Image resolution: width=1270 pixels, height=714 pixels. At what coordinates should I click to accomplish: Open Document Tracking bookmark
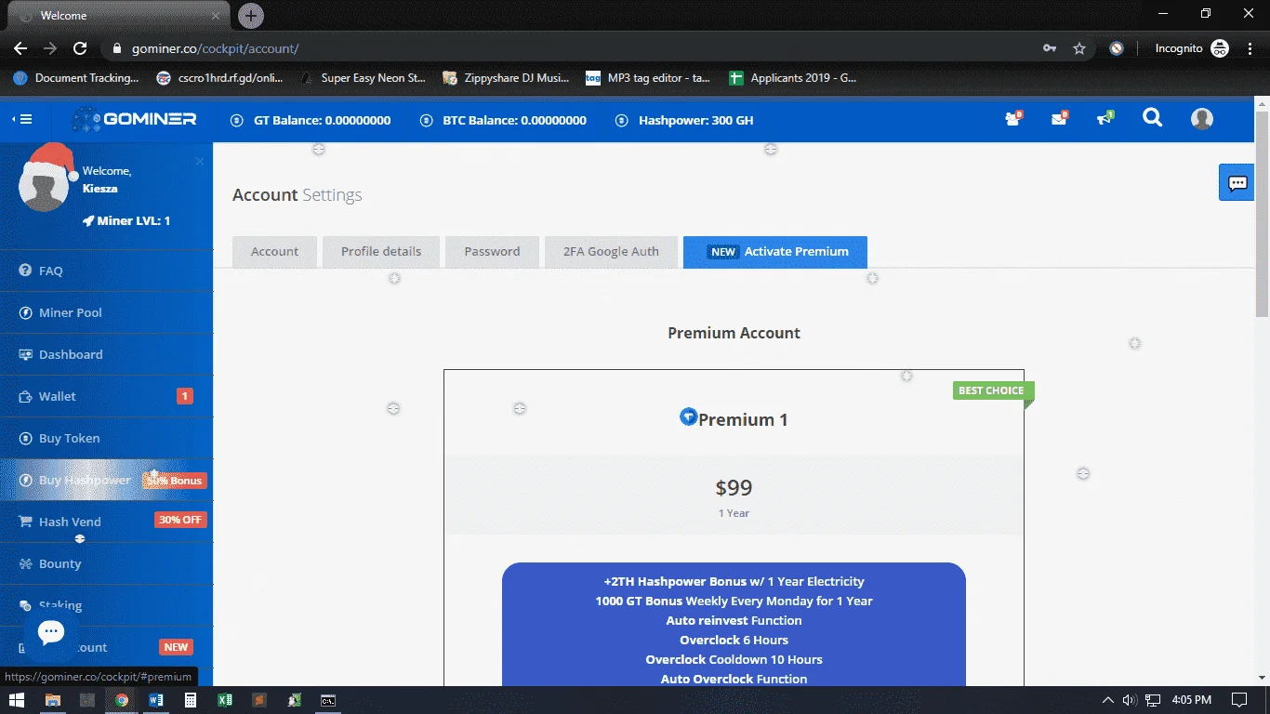76,78
